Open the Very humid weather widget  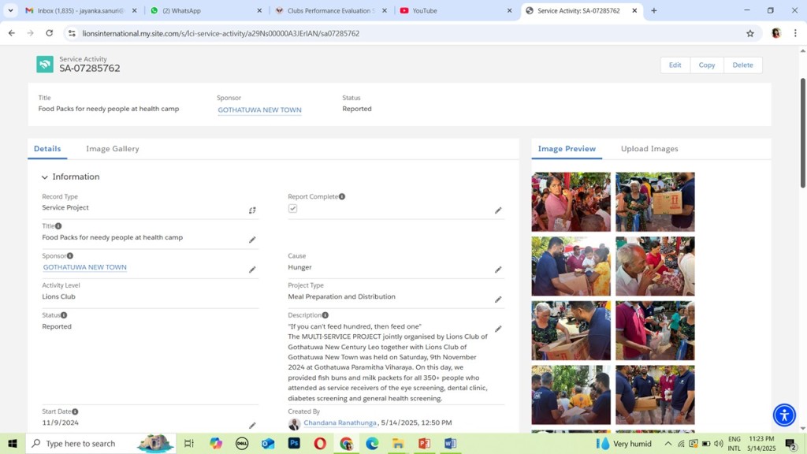(623, 443)
